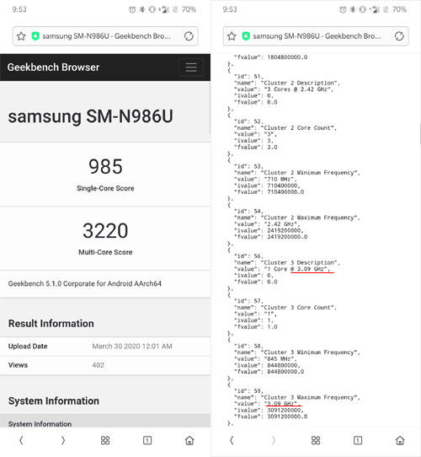
Task: Open the grid menu in left browser
Action: [x=105, y=440]
